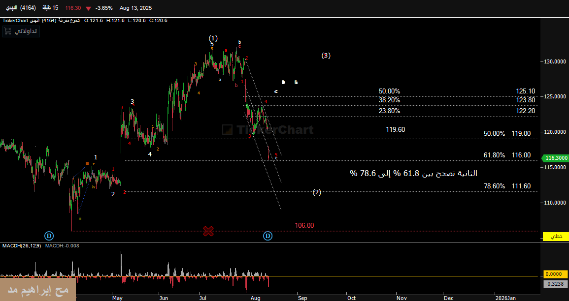Click the 122.20 price label
Screen dimensions: 569x301
tap(526, 111)
